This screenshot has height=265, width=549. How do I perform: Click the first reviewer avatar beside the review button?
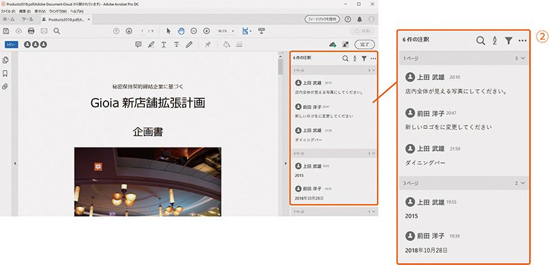(x=28, y=44)
